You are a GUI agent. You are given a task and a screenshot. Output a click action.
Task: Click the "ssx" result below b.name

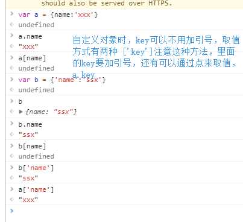pyautogui.click(x=28, y=135)
